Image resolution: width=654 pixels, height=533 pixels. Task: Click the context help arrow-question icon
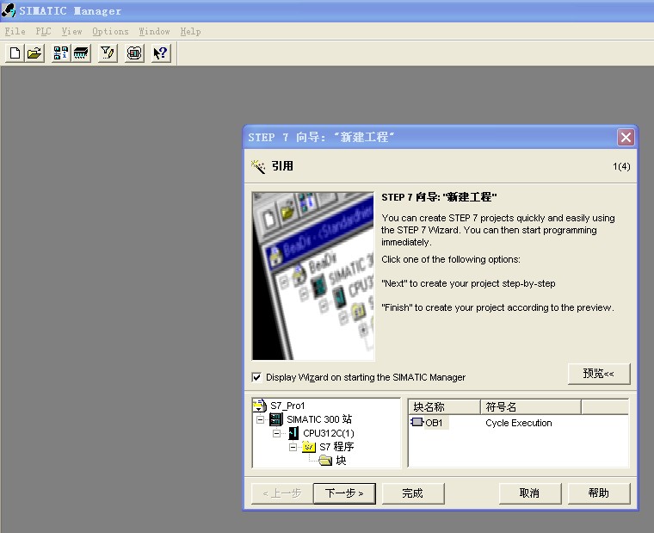(x=161, y=53)
